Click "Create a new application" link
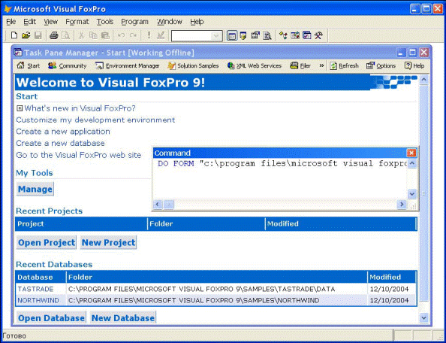446x343 pixels. pyautogui.click(x=63, y=132)
